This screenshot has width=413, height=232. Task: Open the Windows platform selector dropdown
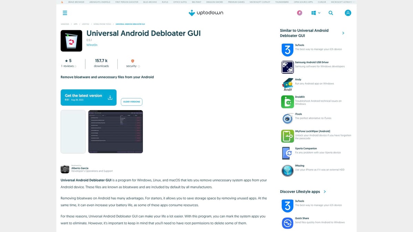click(315, 13)
